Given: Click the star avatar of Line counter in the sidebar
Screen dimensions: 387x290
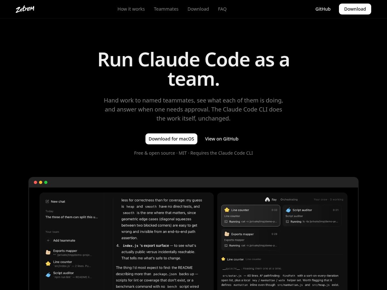Looking at the screenshot, I should click(x=48, y=264).
